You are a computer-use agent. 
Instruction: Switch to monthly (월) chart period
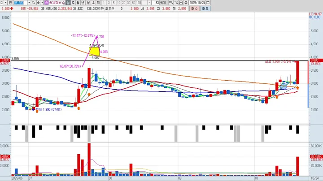(78, 3)
